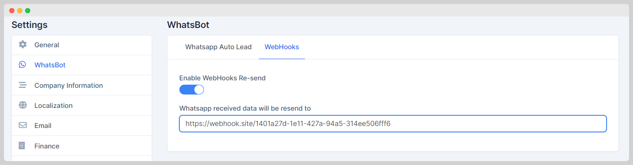Disable the WebHooks Re-send toggle
This screenshot has height=165, width=633.
pyautogui.click(x=192, y=90)
